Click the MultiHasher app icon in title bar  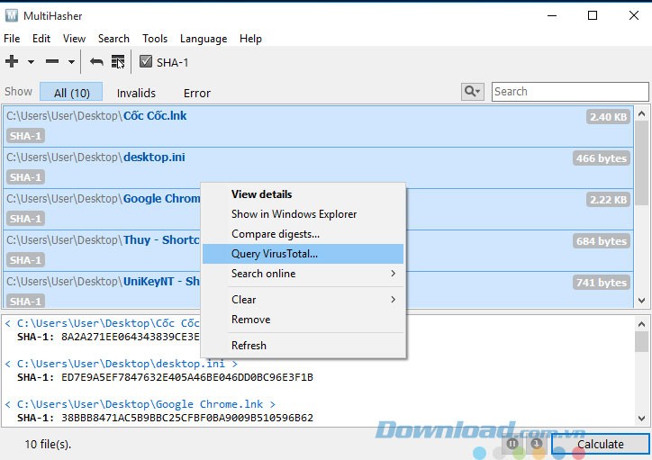[x=12, y=15]
